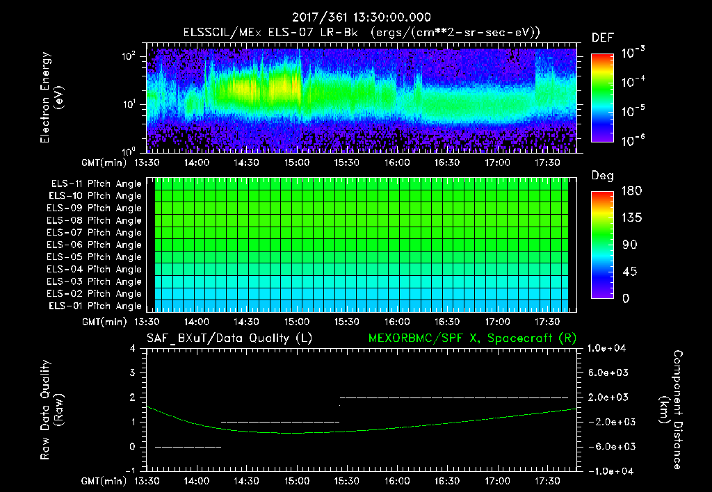Click the Raw Data Quality (Raw) axis label
The width and height of the screenshot is (712, 492).
51,410
